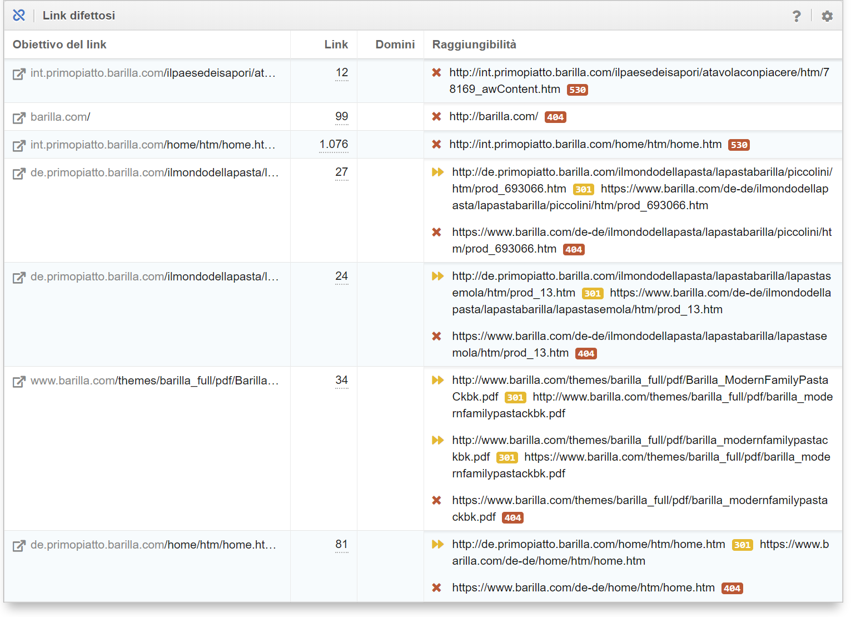Open de.primopiatto ilmondodellapasta link with 24 links

(x=155, y=277)
